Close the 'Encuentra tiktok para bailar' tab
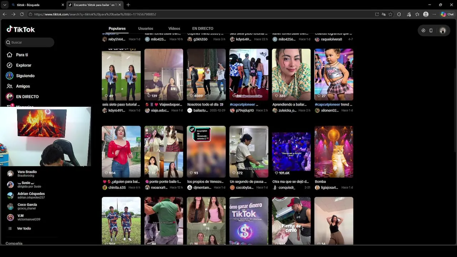The image size is (457, 257). coord(120,5)
